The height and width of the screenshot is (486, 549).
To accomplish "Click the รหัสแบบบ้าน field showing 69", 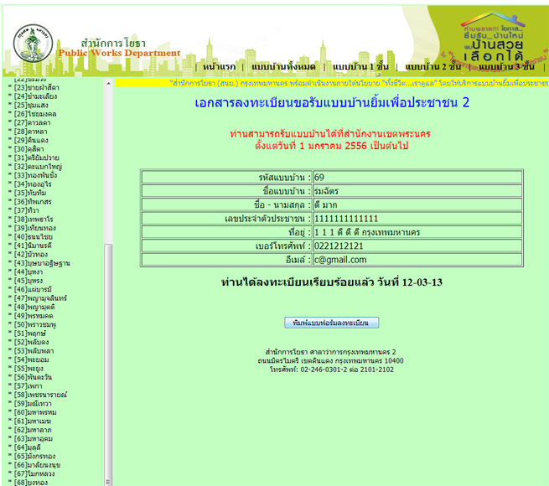I will [x=416, y=177].
